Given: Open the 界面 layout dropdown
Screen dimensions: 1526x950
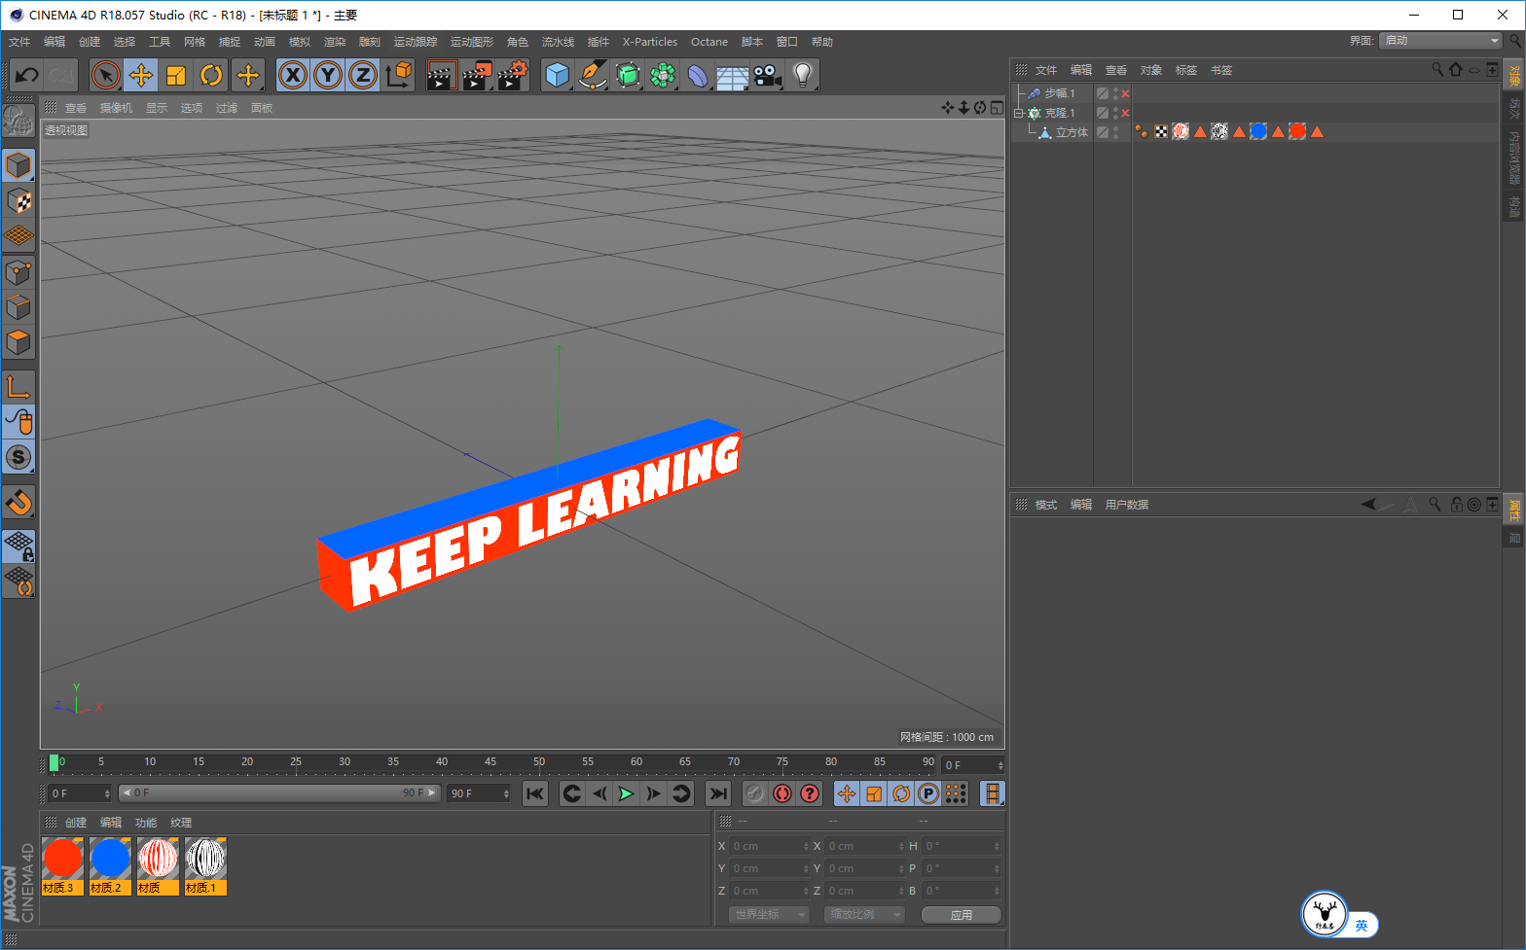Looking at the screenshot, I should [1440, 41].
